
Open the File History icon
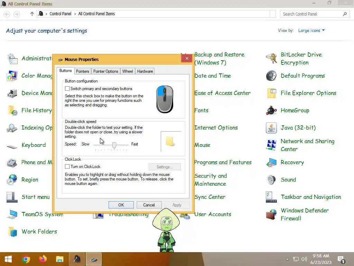pos(12,110)
